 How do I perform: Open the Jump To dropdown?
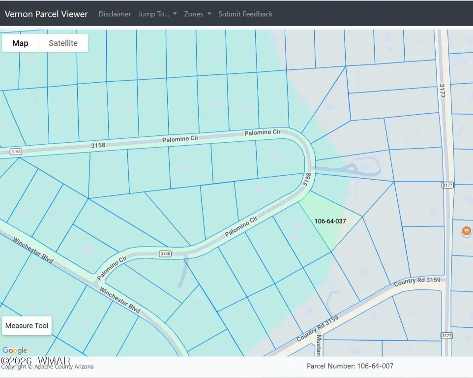coord(157,14)
